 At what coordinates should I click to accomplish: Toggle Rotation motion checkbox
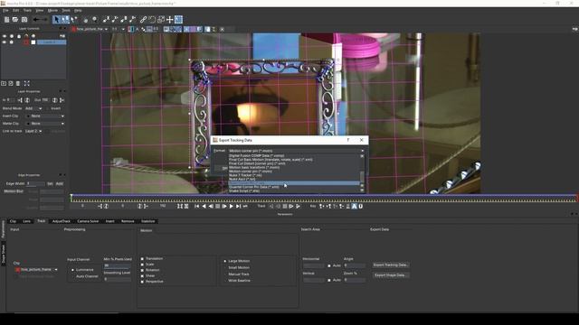coord(142,270)
